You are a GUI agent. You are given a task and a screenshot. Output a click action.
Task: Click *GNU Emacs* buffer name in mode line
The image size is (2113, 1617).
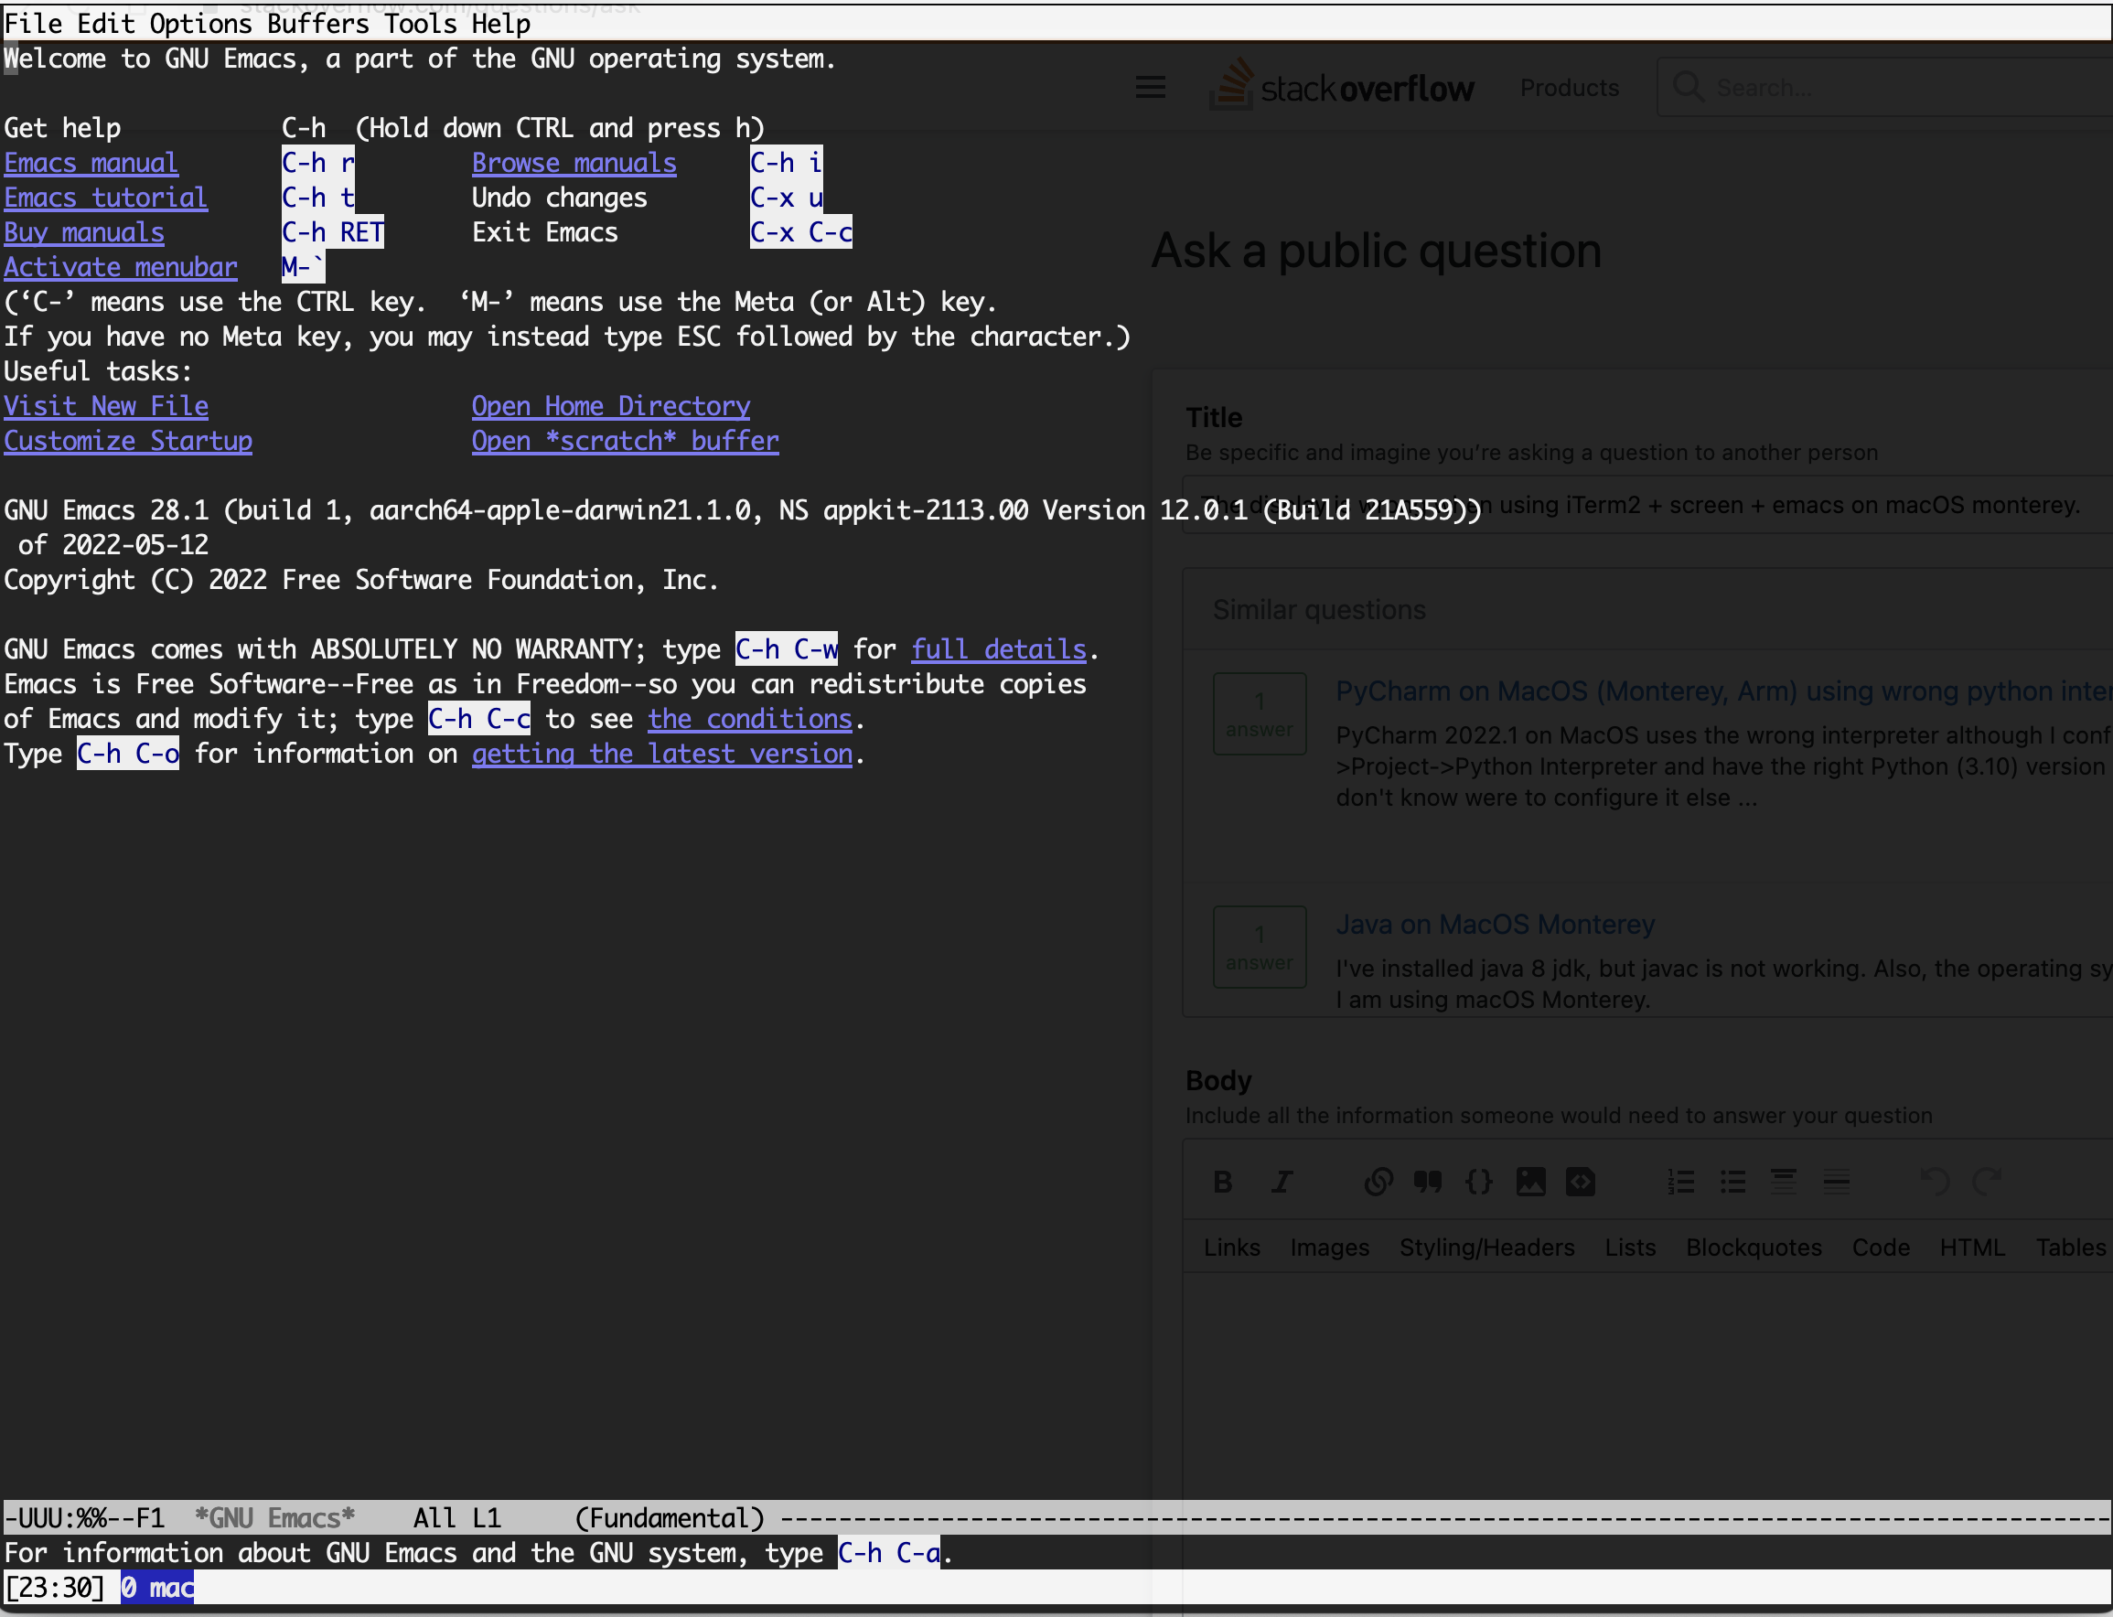click(x=274, y=1518)
